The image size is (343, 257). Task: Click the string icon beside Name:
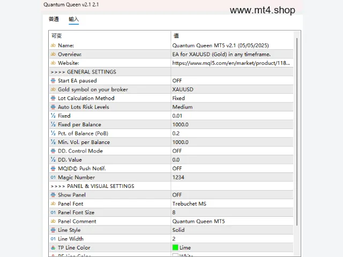click(53, 46)
